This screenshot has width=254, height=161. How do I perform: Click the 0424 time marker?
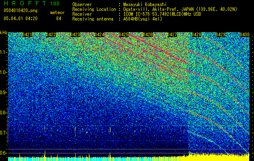(99, 35)
